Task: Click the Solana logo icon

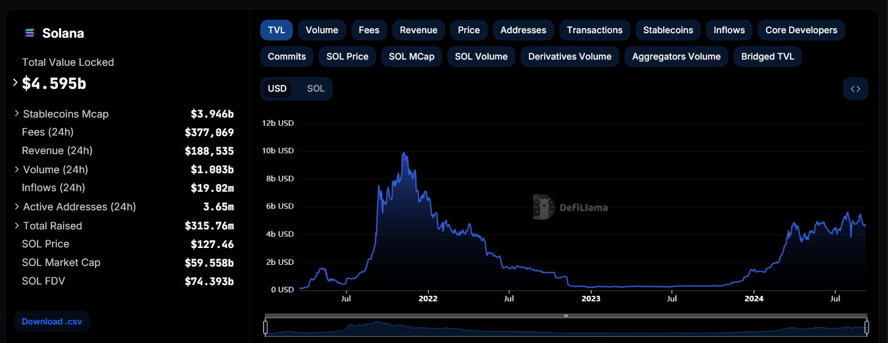Action: 30,33
